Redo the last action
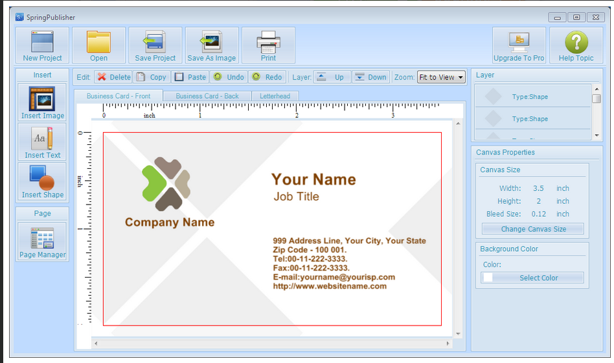Image resolution: width=614 pixels, height=363 pixels. [267, 77]
